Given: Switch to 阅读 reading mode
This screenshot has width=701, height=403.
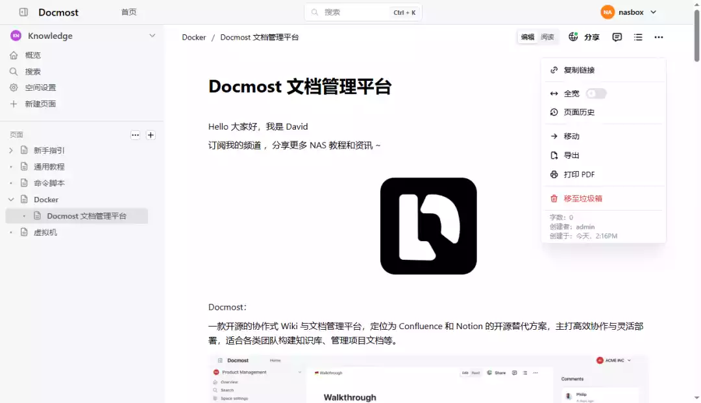Looking at the screenshot, I should (548, 37).
